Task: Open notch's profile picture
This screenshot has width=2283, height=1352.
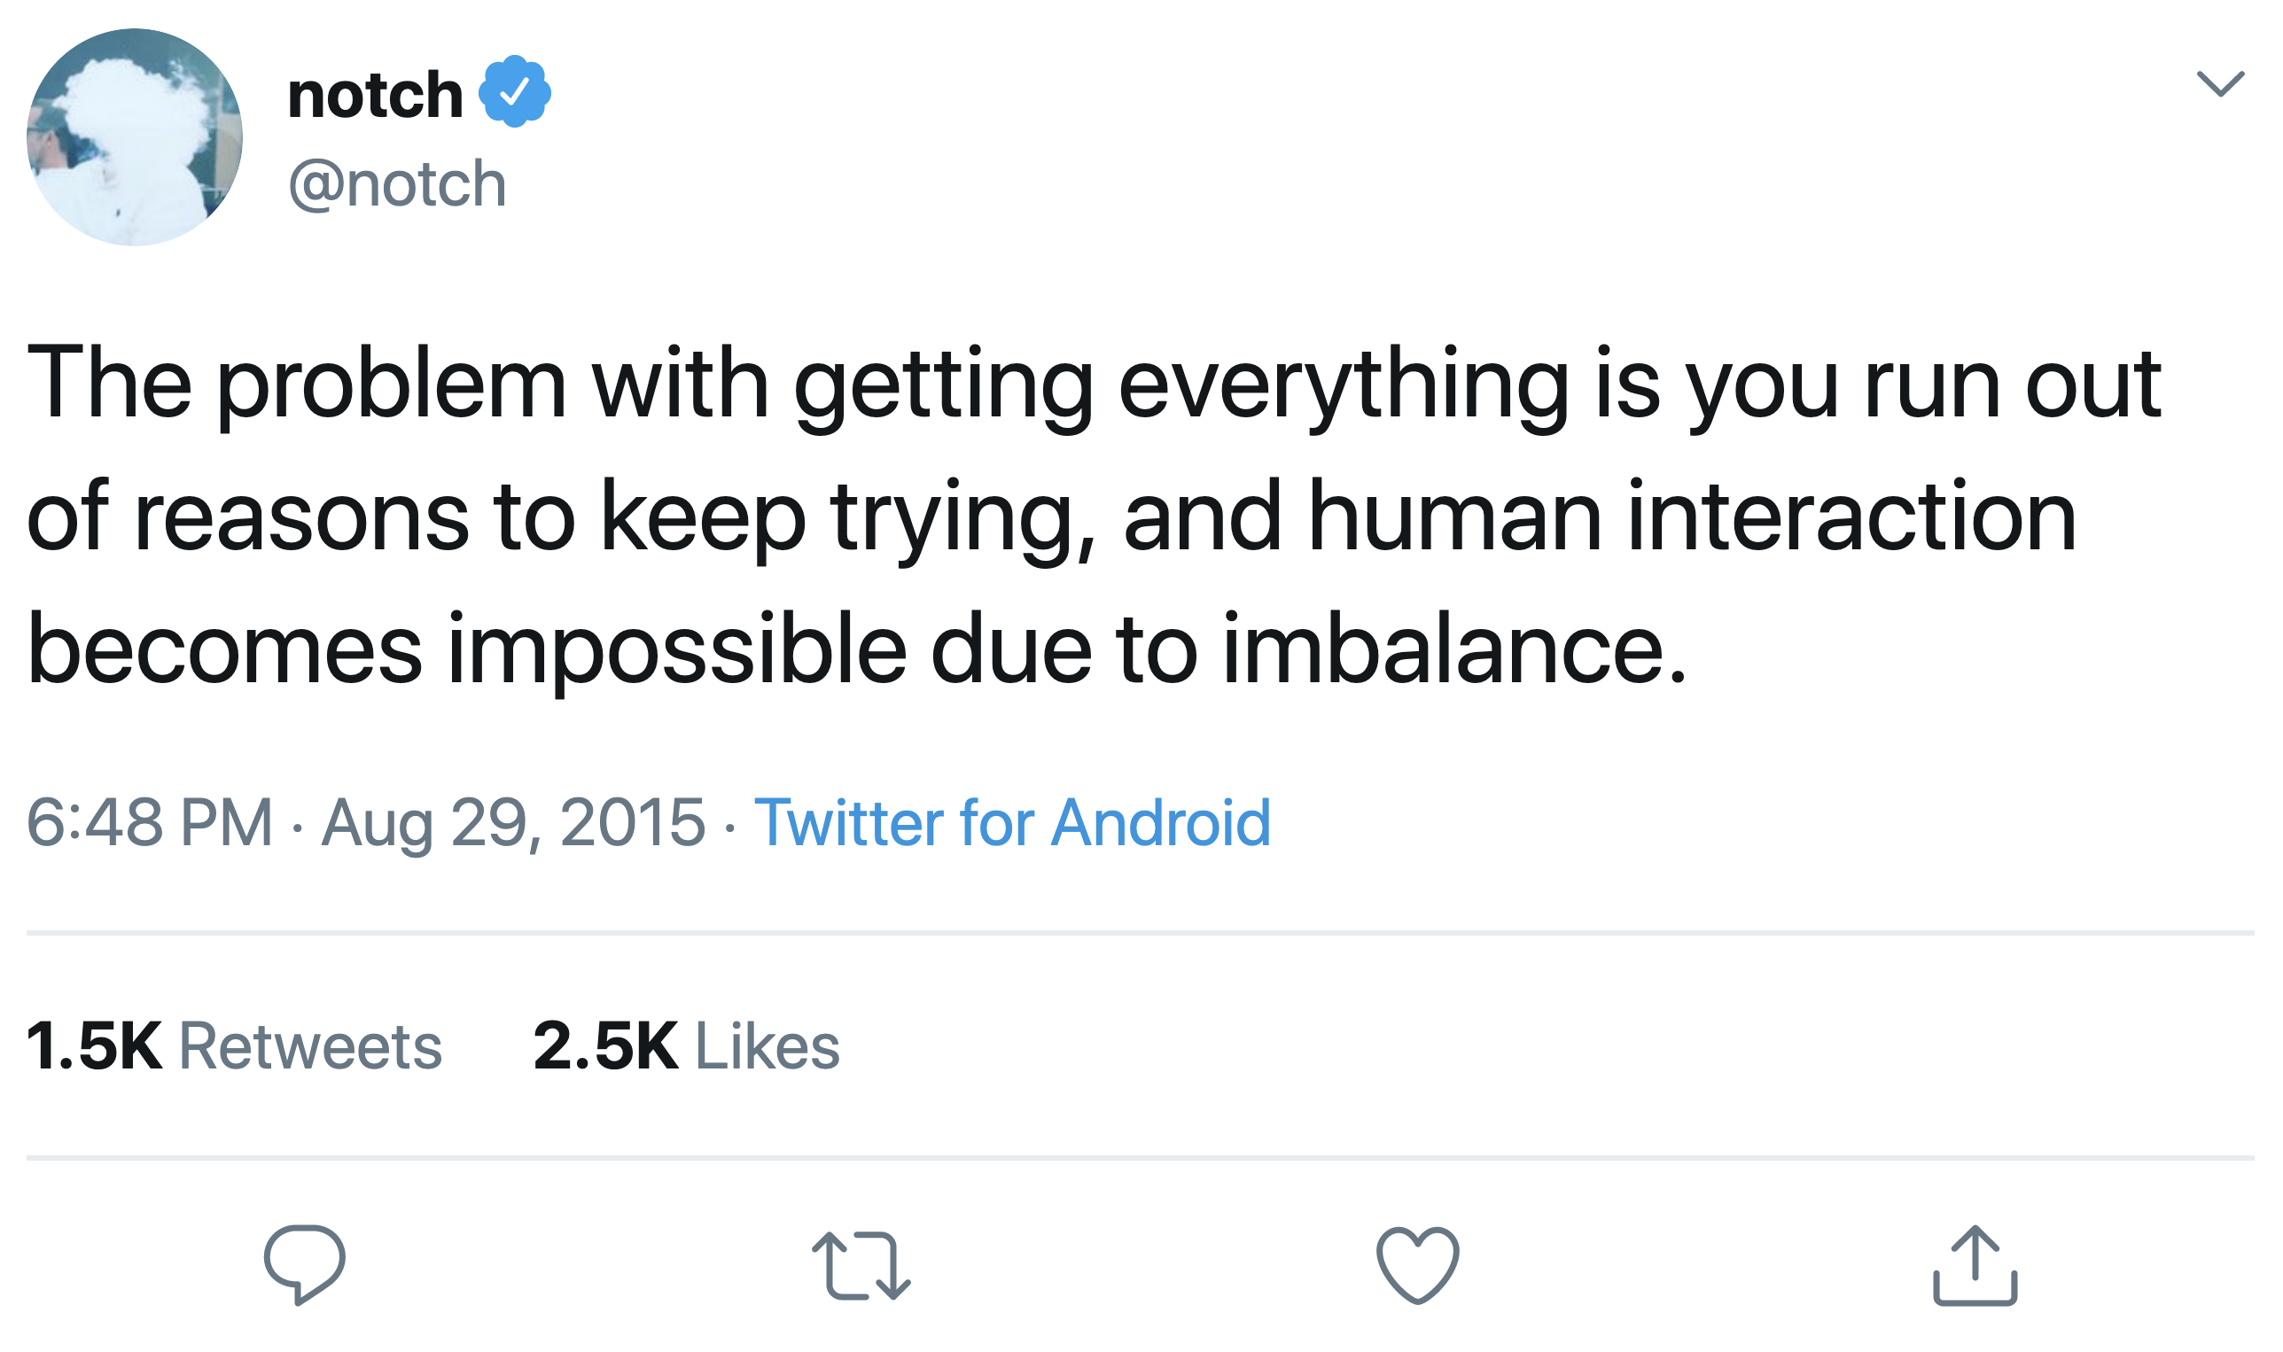Action: [135, 137]
